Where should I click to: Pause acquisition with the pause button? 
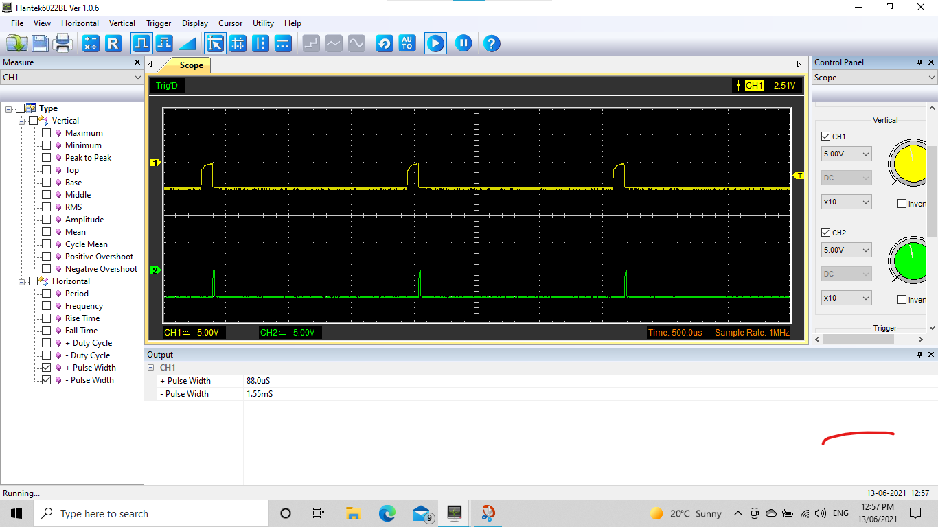tap(464, 44)
